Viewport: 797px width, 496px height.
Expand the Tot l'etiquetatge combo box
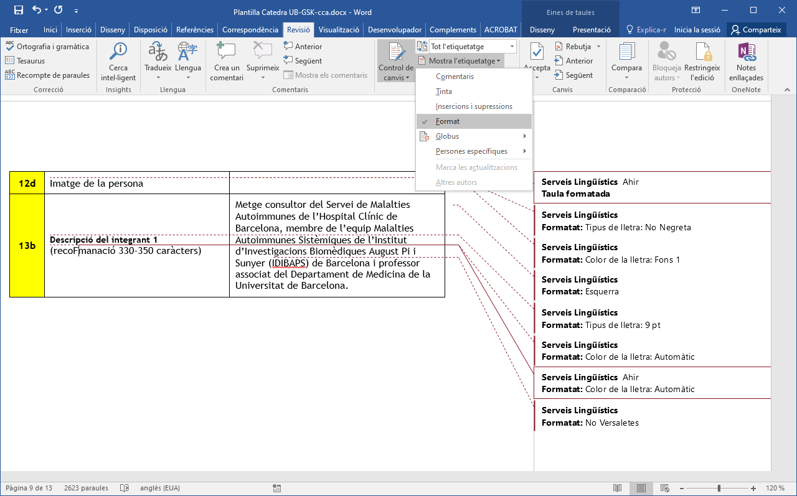(x=512, y=47)
